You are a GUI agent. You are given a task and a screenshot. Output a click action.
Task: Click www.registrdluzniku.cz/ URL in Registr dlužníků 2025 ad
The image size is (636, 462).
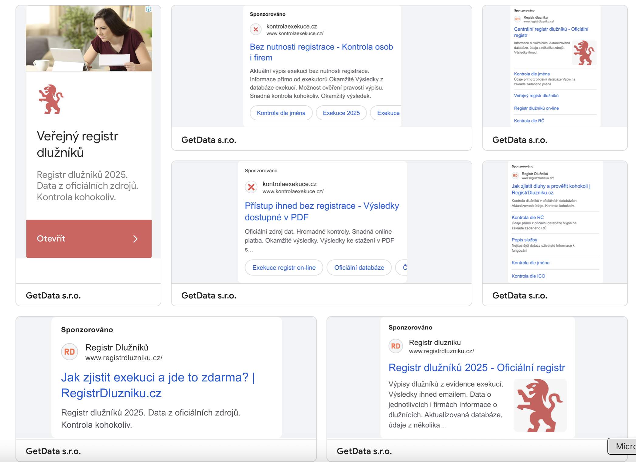click(442, 351)
